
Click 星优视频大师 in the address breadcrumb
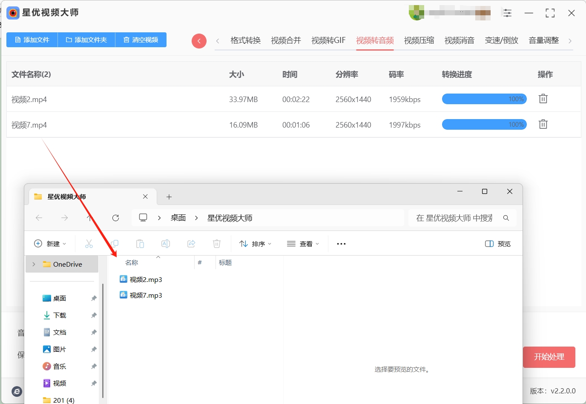[230, 218]
